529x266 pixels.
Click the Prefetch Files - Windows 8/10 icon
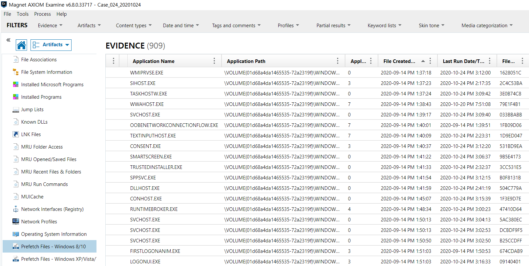pyautogui.click(x=16, y=246)
